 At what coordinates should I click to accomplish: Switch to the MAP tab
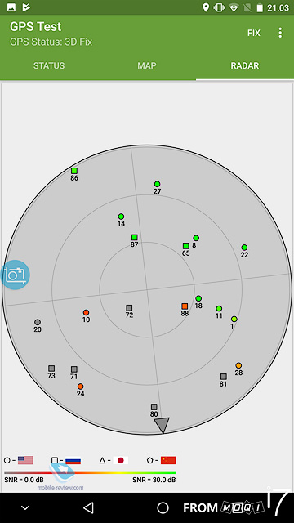click(147, 65)
